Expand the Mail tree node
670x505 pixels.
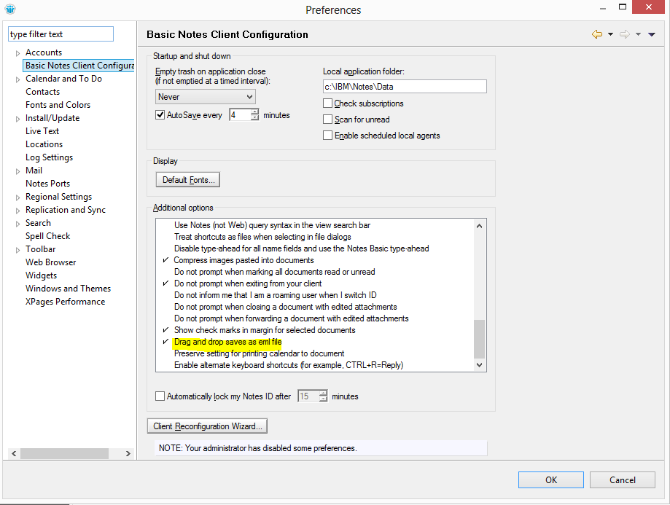click(x=17, y=171)
